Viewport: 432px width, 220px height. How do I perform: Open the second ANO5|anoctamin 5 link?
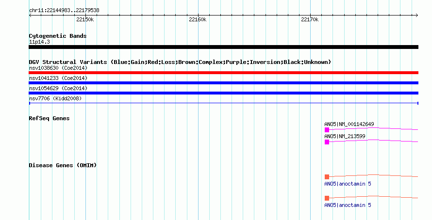348,205
